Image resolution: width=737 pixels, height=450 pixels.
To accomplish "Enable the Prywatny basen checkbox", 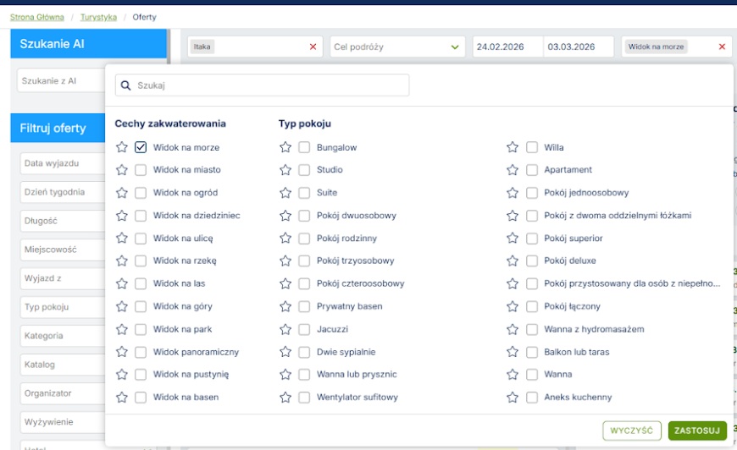I will pyautogui.click(x=304, y=306).
